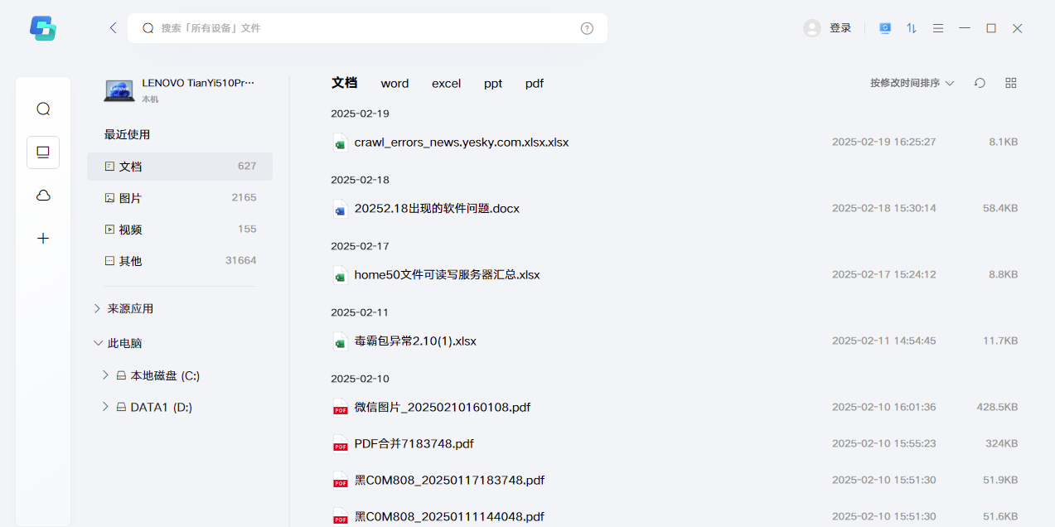Open cloud storage from the sidebar
This screenshot has height=527, width=1055.
click(42, 196)
